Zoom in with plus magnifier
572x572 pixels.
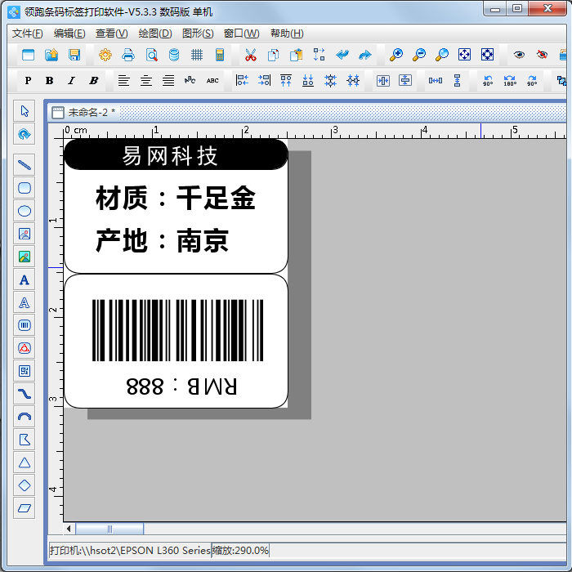coord(396,55)
